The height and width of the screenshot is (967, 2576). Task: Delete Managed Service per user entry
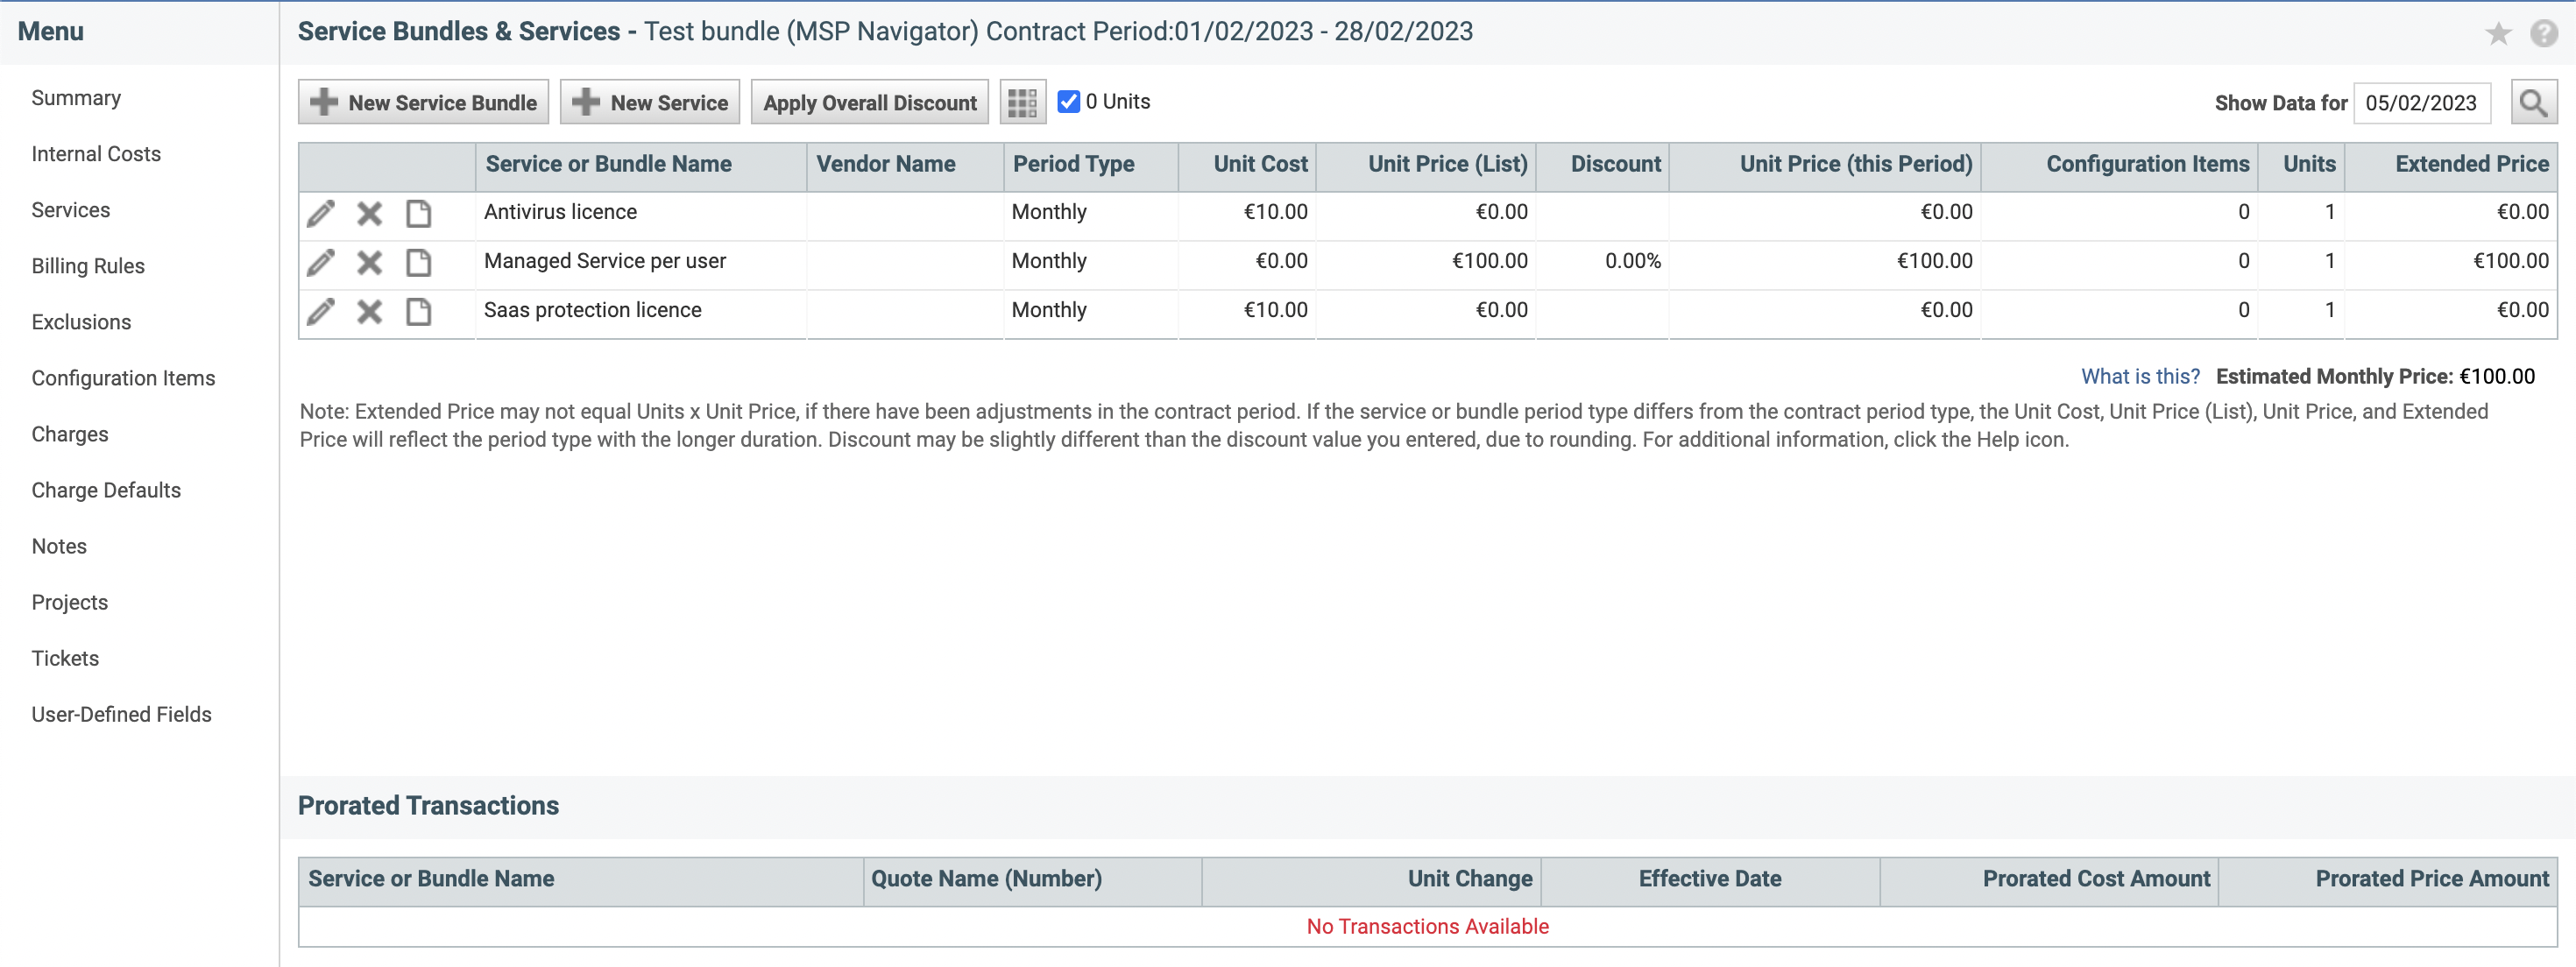[x=369, y=262]
